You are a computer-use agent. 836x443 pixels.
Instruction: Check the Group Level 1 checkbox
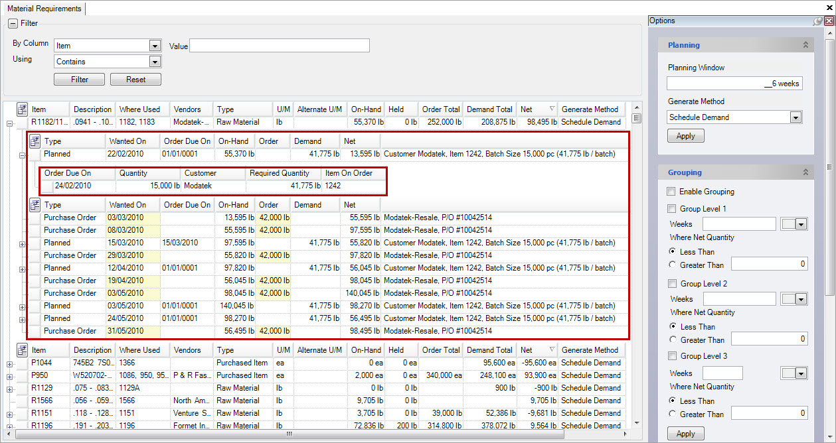[672, 209]
